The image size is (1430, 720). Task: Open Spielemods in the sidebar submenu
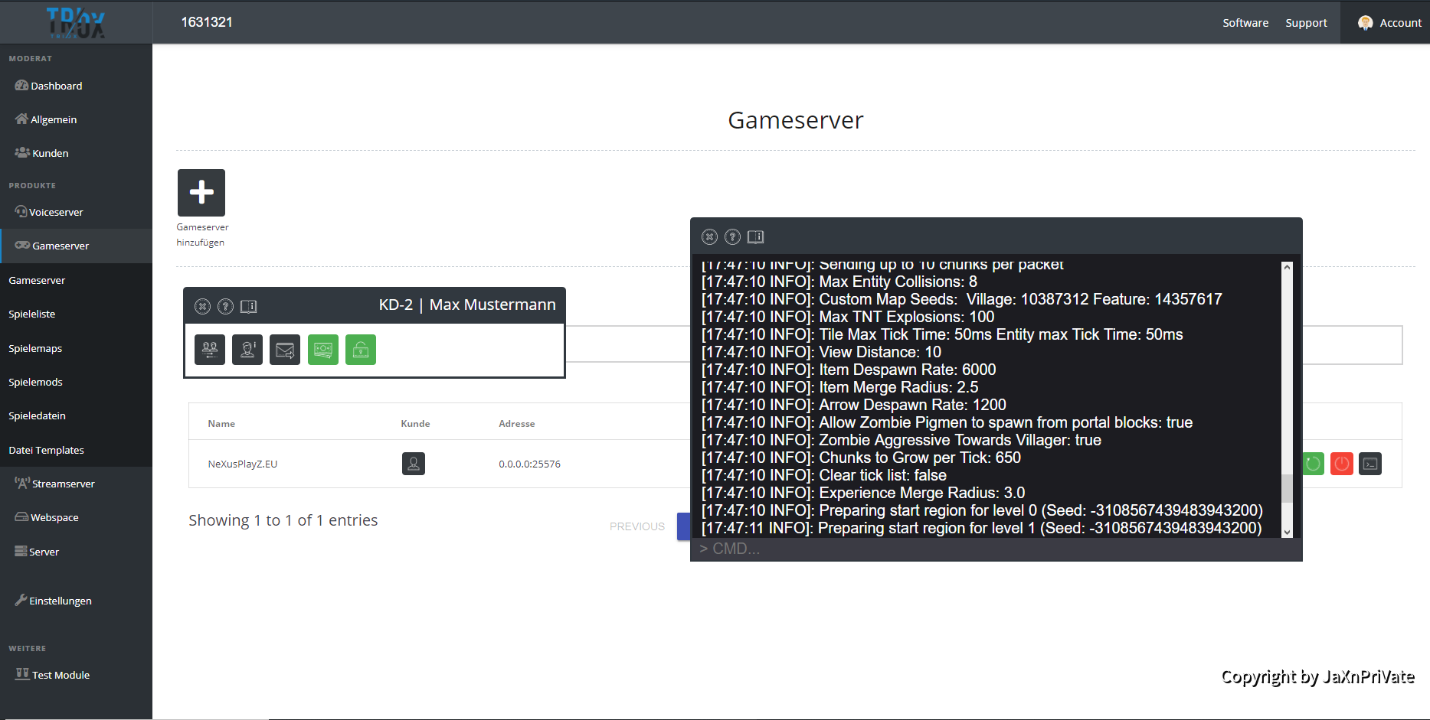(35, 382)
